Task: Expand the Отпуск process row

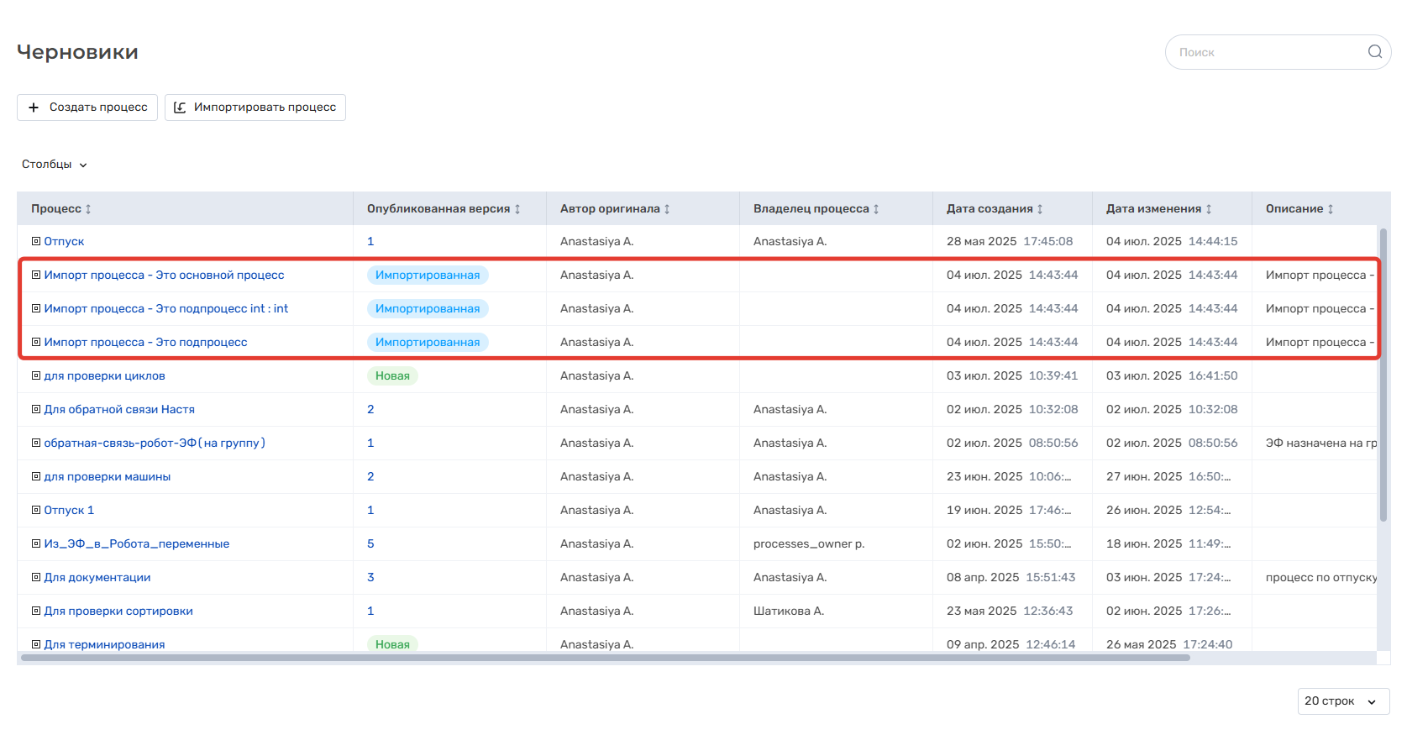Action: [36, 241]
